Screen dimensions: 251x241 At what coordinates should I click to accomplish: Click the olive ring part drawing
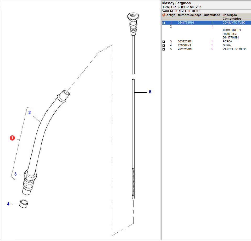pyautogui.click(x=24, y=204)
